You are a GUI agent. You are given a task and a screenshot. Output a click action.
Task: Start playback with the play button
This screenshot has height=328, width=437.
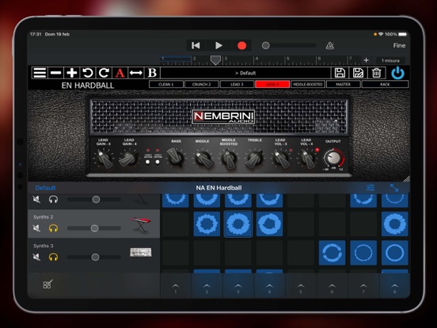pyautogui.click(x=218, y=45)
